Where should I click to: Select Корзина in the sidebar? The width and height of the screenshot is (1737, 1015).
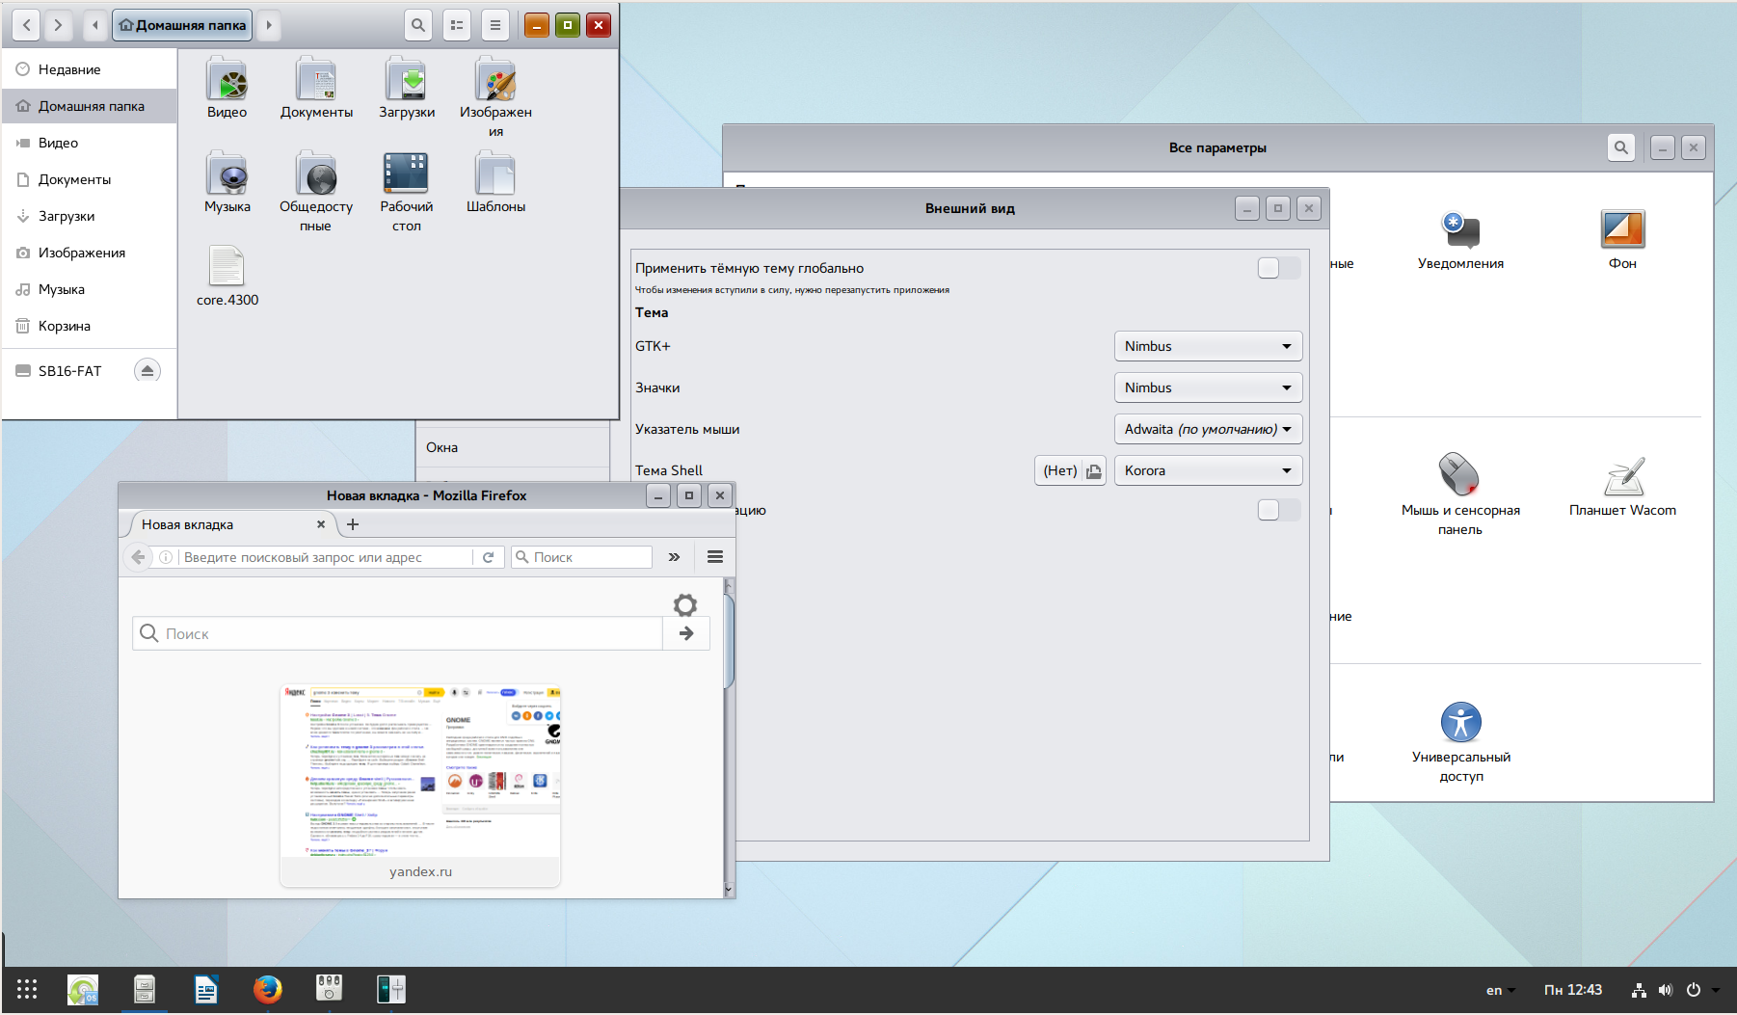65,326
